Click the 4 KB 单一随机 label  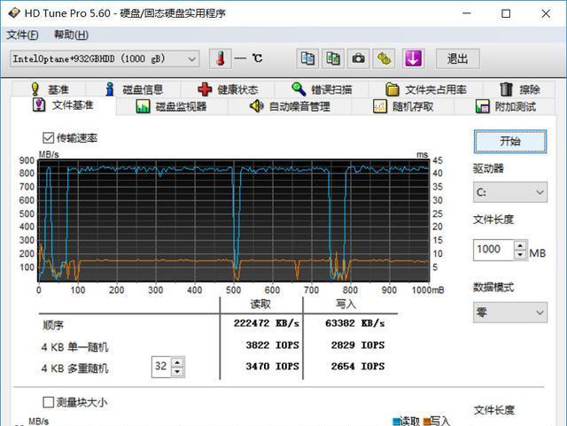(74, 347)
